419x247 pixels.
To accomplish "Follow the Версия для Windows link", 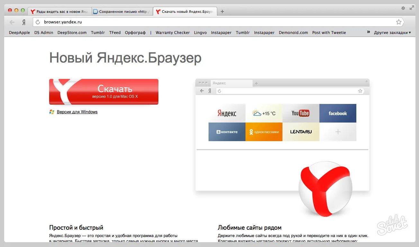I will pos(77,112).
